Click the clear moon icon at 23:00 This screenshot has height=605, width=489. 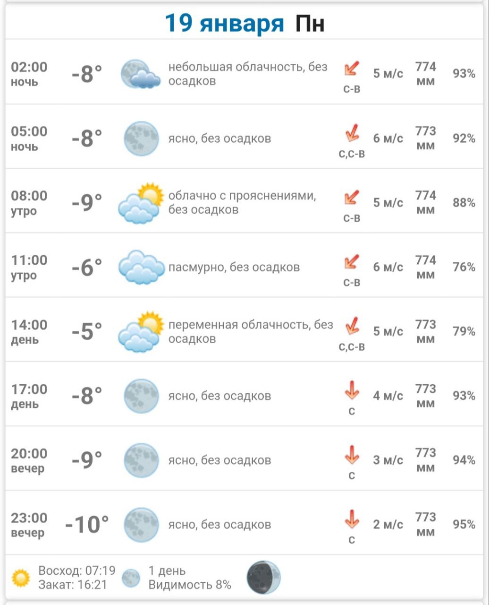[141, 525]
